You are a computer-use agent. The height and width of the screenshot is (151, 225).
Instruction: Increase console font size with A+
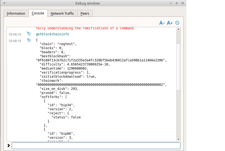[x=170, y=23]
